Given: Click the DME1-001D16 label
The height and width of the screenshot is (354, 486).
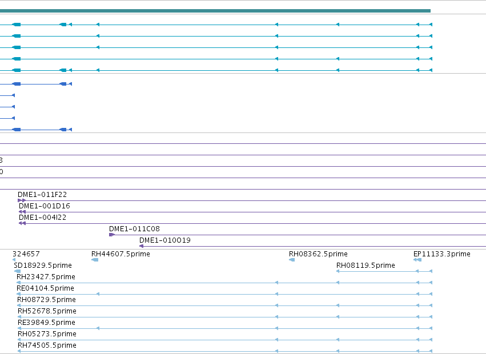Looking at the screenshot, I should click(x=45, y=206).
